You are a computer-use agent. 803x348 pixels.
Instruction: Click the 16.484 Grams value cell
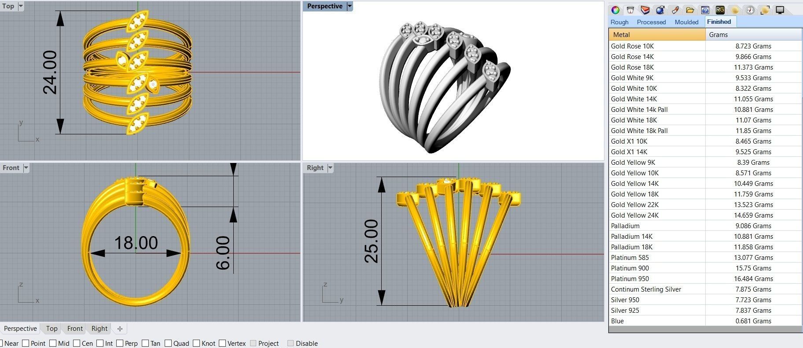[753, 278]
